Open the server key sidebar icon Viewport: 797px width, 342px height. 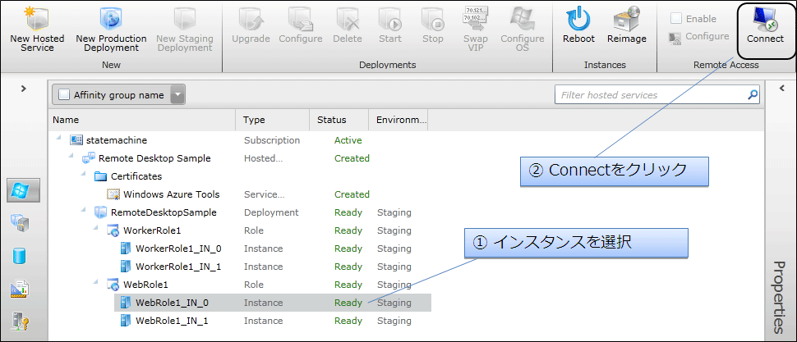point(20,322)
